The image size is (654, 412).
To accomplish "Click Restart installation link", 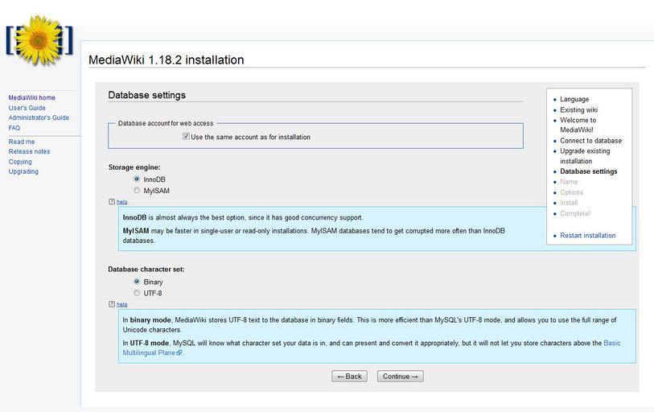I will 587,236.
